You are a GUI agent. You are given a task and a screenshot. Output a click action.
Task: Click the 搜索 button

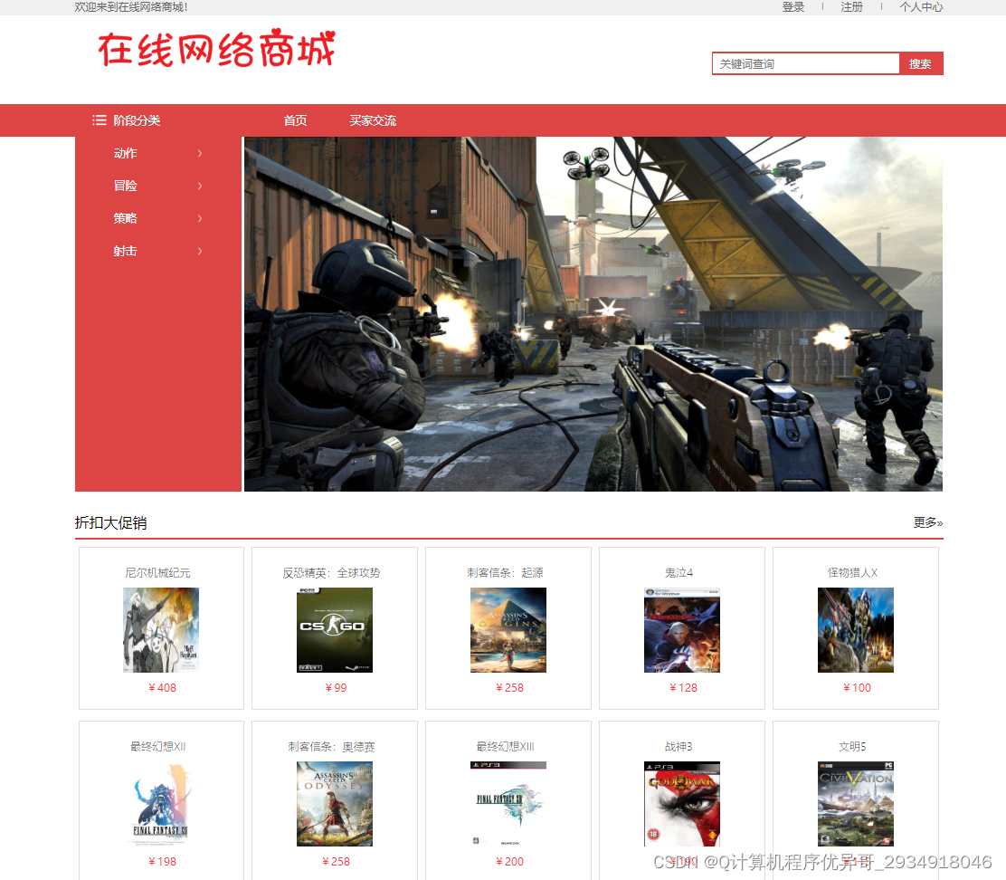920,63
